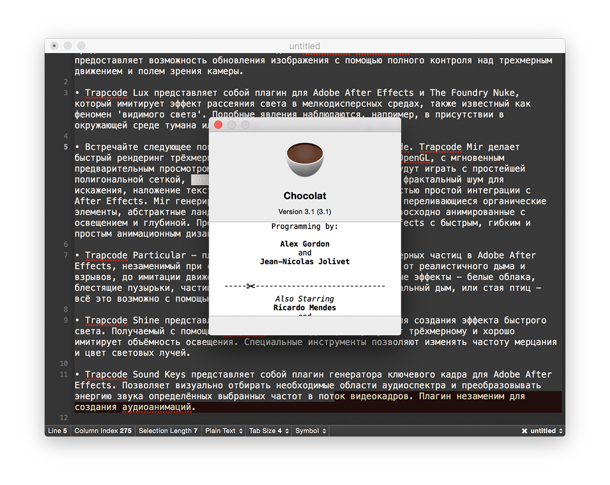Click the disabled zoom button in About dialog

(245, 125)
